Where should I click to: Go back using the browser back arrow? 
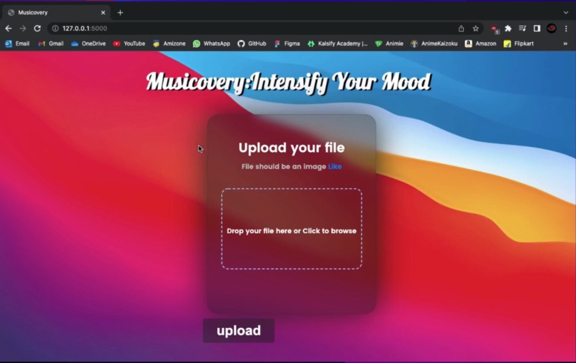click(x=9, y=29)
